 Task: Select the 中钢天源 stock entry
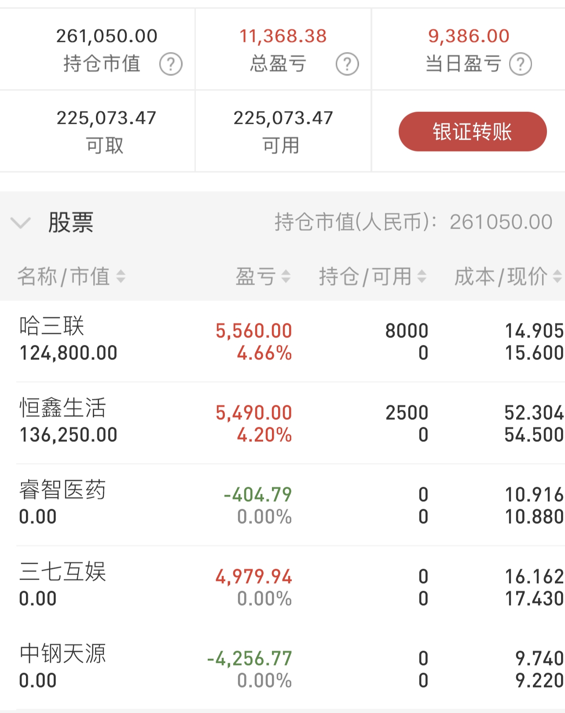point(282,669)
